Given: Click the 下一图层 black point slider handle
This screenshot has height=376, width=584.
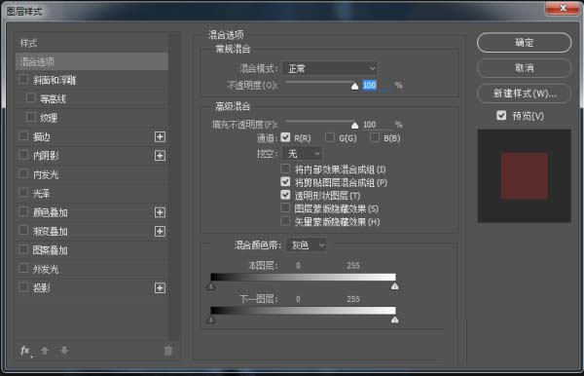Looking at the screenshot, I should (x=211, y=320).
